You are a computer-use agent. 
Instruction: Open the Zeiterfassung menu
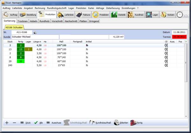(x=113, y=8)
